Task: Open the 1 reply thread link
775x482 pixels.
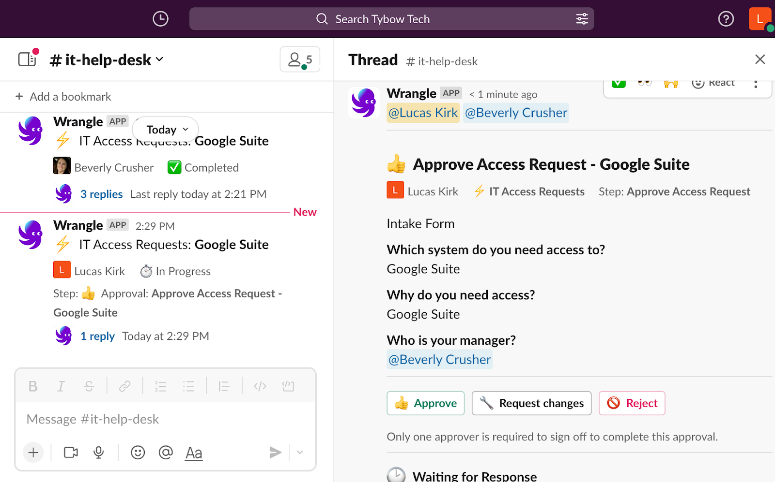Action: click(x=97, y=336)
